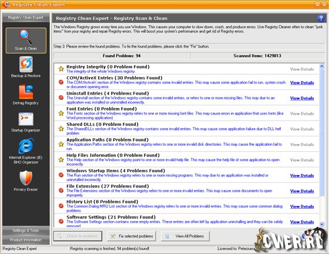Select the Windows Startup Items result row
Screen dimensions: 329x254
tap(187, 175)
